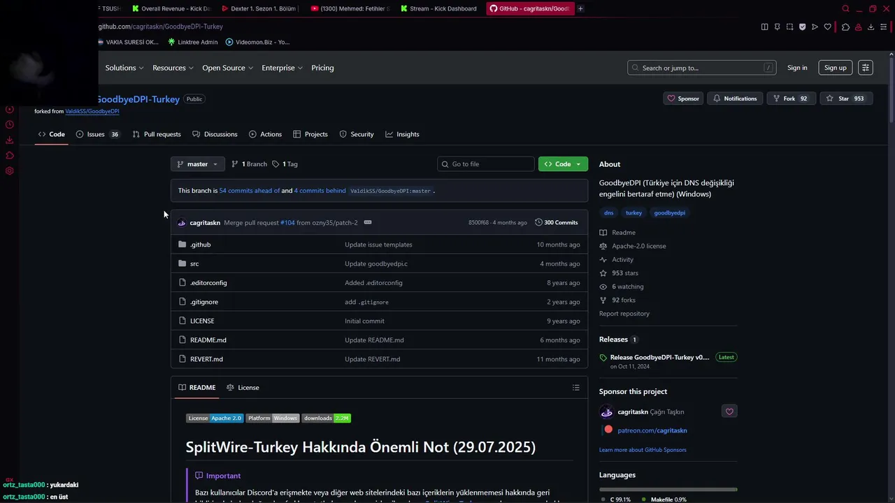Open the Projects tab
The image size is (895, 503).
point(310,134)
